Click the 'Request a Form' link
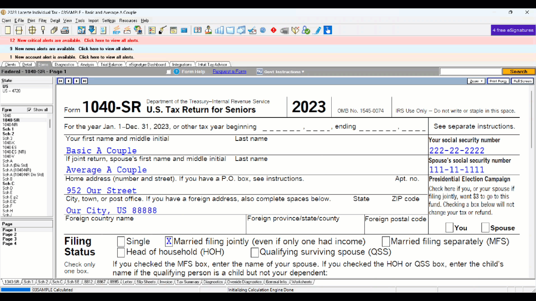 [229, 71]
